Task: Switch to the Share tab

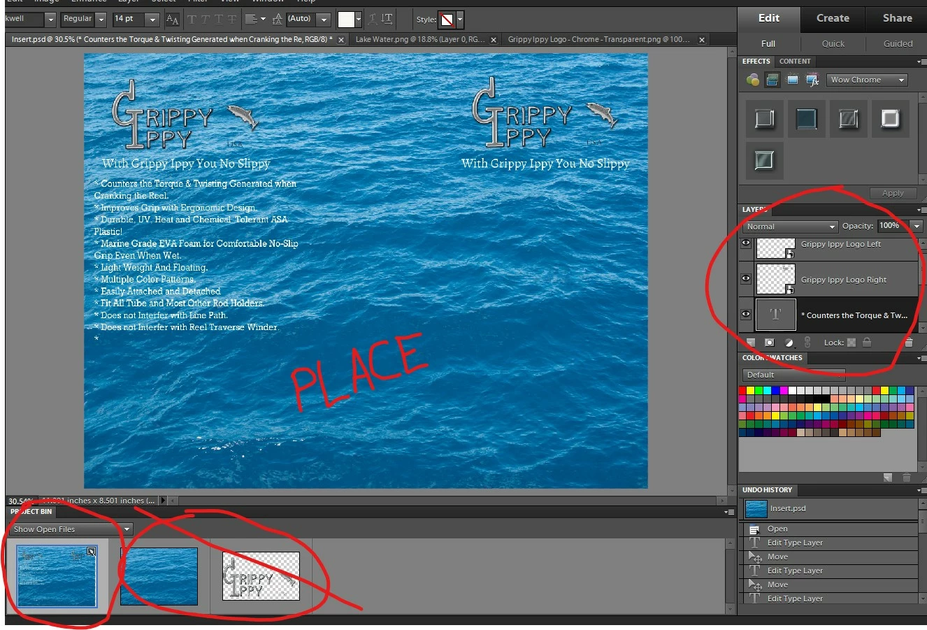Action: (x=897, y=18)
